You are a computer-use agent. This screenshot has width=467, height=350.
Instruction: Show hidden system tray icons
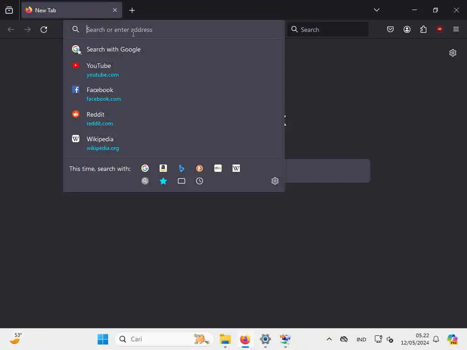[x=329, y=339]
